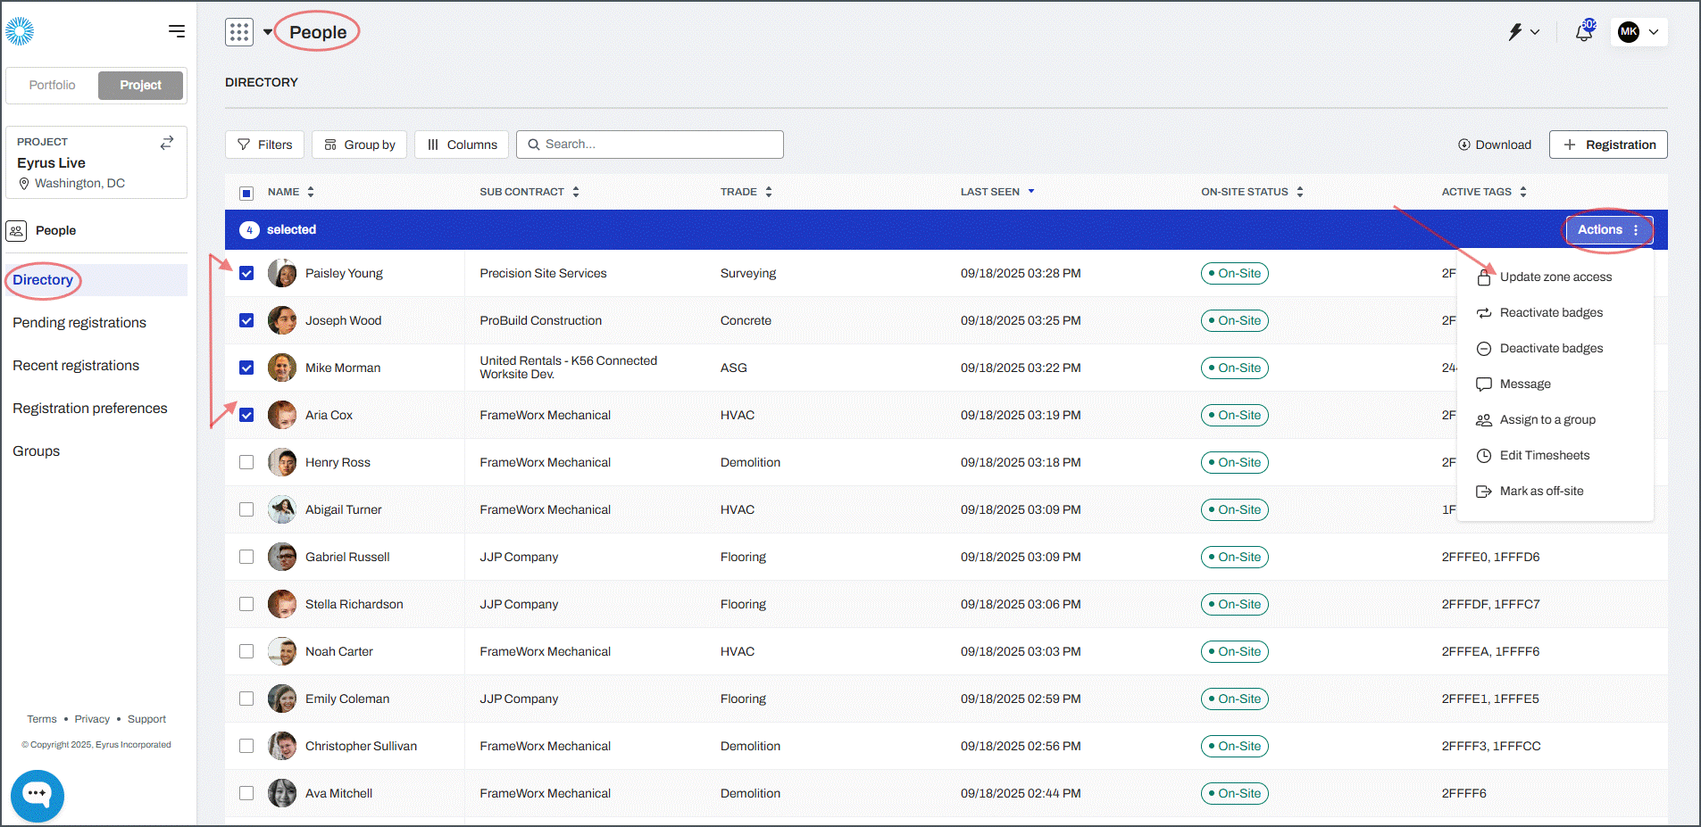Open the Groups page

click(x=37, y=451)
